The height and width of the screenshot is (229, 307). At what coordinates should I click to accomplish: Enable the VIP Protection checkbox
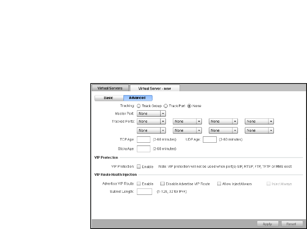coord(139,166)
